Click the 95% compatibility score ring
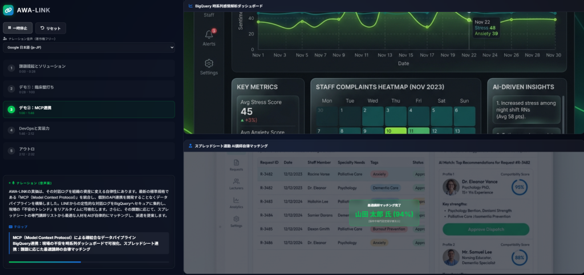Screen dimensions: 584x275 (x=519, y=187)
